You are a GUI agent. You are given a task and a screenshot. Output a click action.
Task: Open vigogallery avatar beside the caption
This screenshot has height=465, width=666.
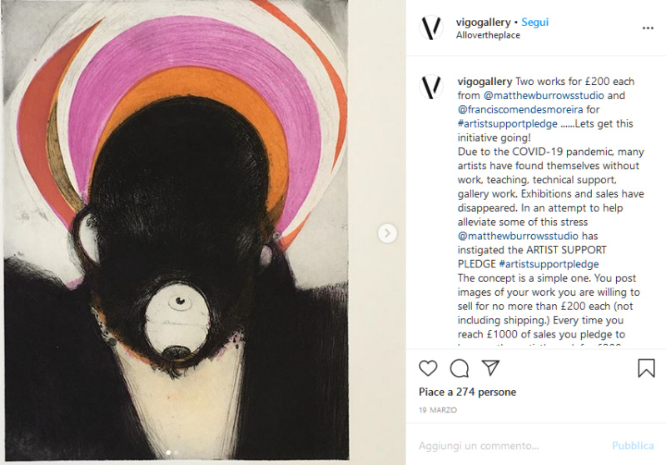pos(431,87)
